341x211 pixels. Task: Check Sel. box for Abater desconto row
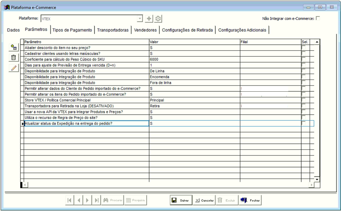click(304, 48)
